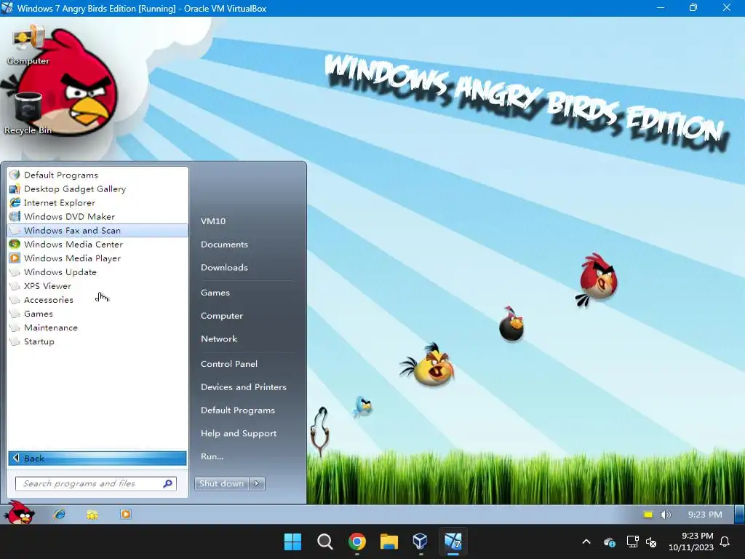Launch Internet Explorer from the Windows 7 taskbar
The width and height of the screenshot is (745, 559).
pyautogui.click(x=60, y=515)
